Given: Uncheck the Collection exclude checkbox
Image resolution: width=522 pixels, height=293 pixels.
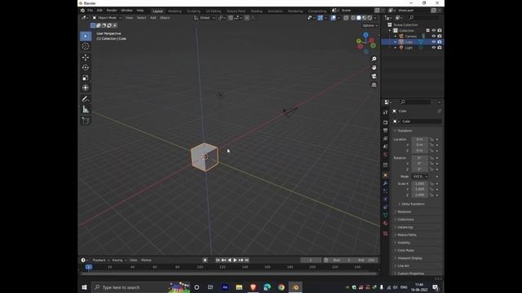Looking at the screenshot, I should point(427,30).
